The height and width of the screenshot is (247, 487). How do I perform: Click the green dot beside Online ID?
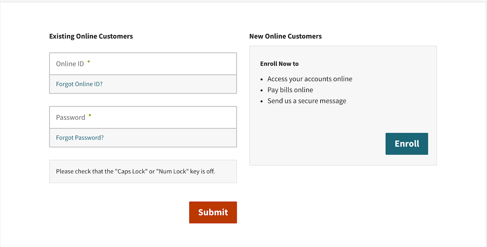tap(89, 62)
